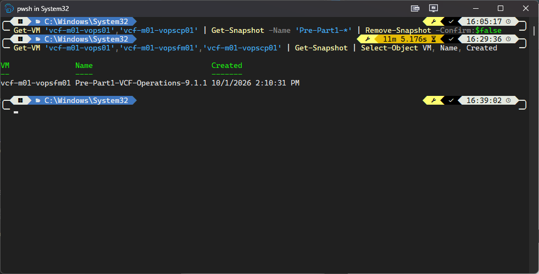Viewport: 539px width, 274px height.
Task: Click 'Get-VM' in the second command line
Action: 27,48
